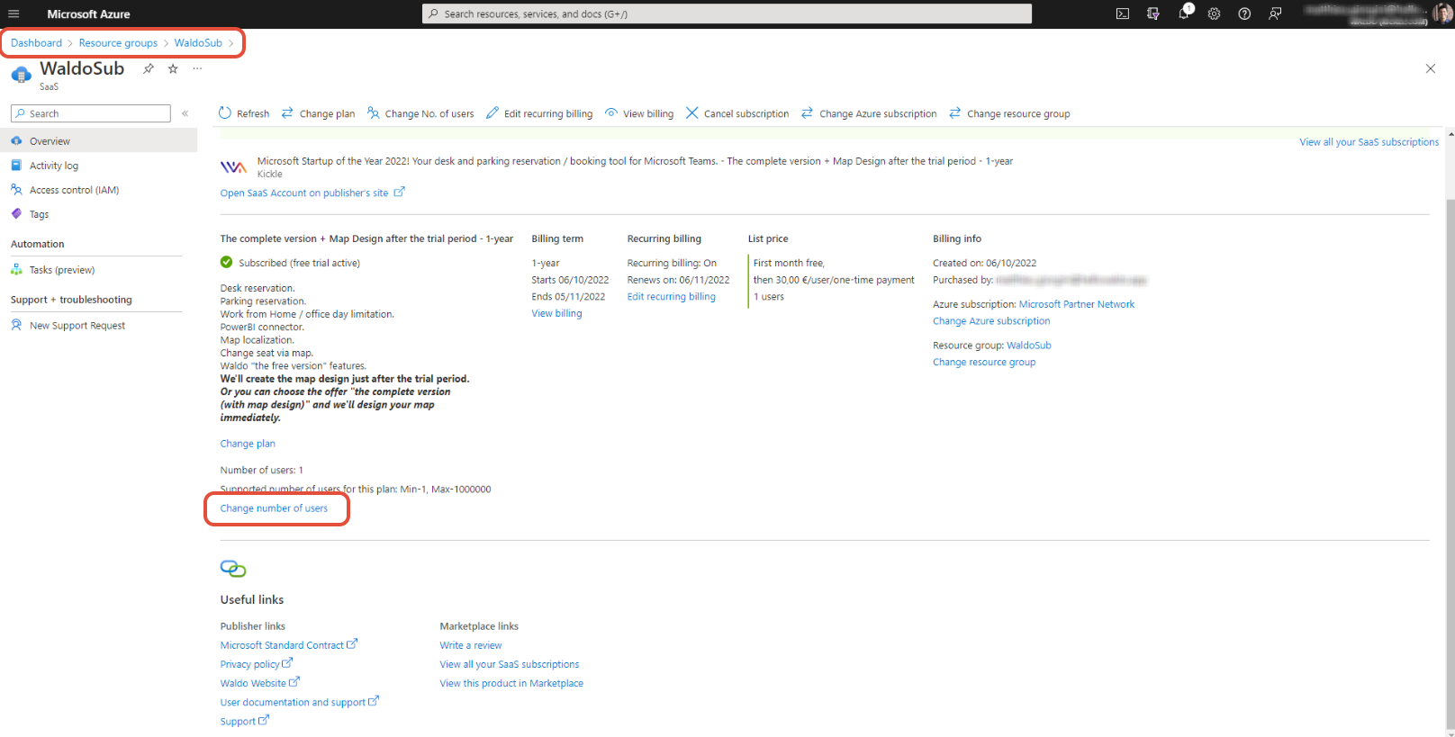Open the account avatar menu

(x=1442, y=13)
